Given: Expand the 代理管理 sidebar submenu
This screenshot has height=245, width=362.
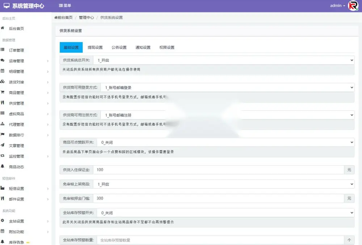Looking at the screenshot, I should (48, 125).
